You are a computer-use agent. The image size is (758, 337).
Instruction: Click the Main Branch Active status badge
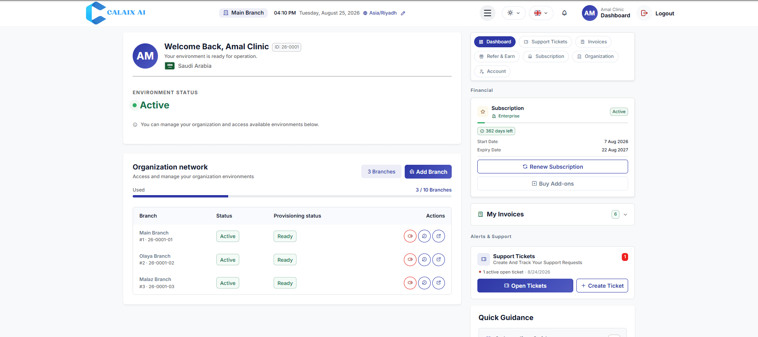click(x=228, y=236)
